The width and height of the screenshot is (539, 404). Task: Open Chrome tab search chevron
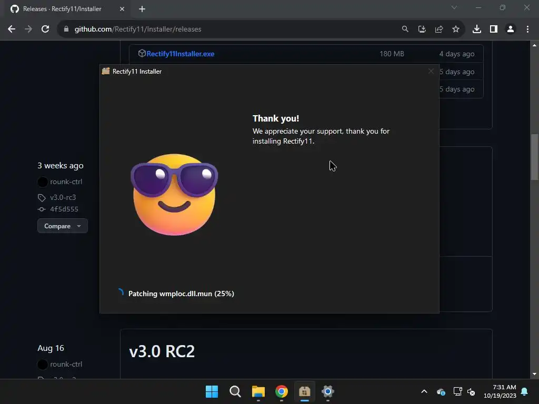pyautogui.click(x=454, y=7)
